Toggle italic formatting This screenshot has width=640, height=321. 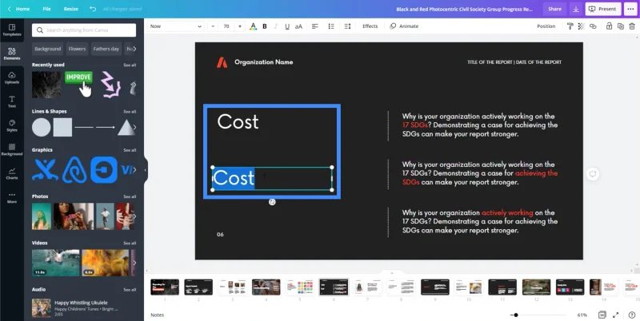click(275, 26)
